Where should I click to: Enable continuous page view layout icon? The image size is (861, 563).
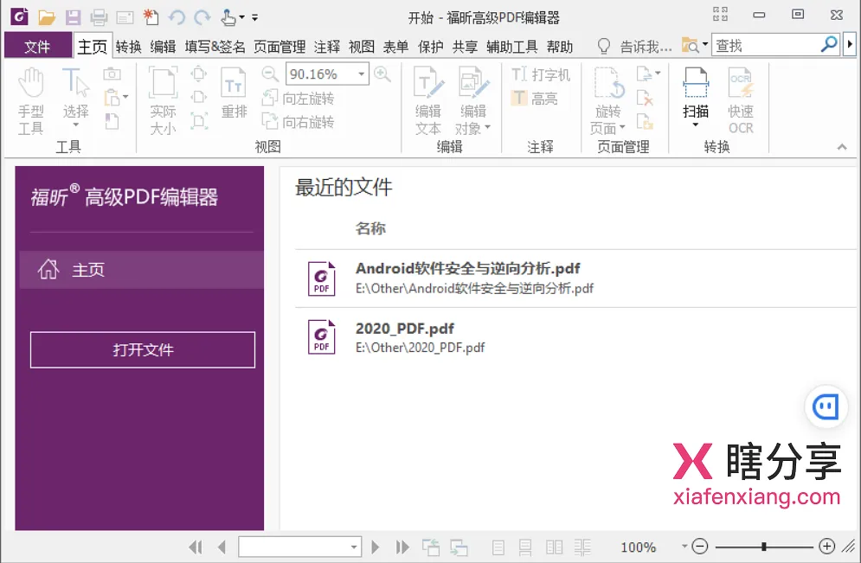[525, 547]
